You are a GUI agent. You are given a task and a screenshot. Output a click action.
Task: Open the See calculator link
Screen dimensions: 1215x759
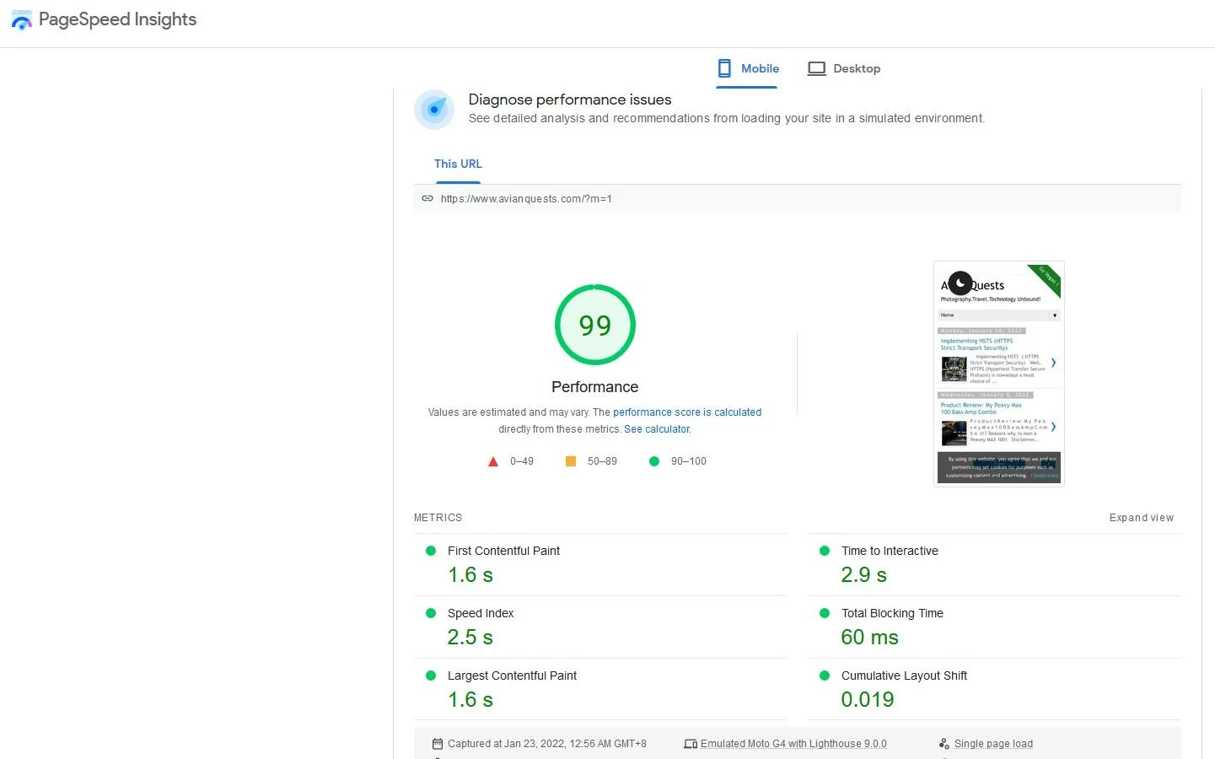(657, 429)
